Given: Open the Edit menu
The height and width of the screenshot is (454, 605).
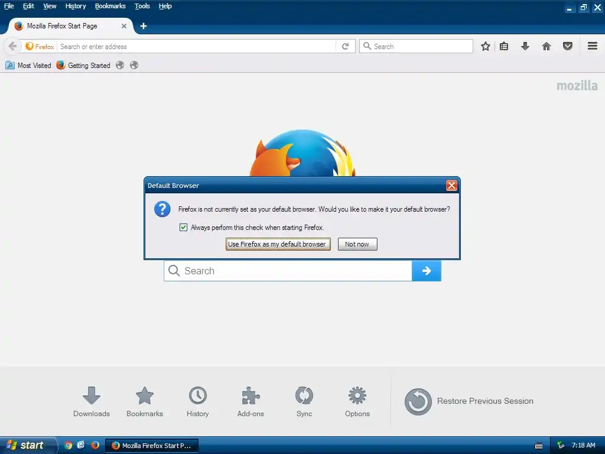Looking at the screenshot, I should (x=28, y=6).
